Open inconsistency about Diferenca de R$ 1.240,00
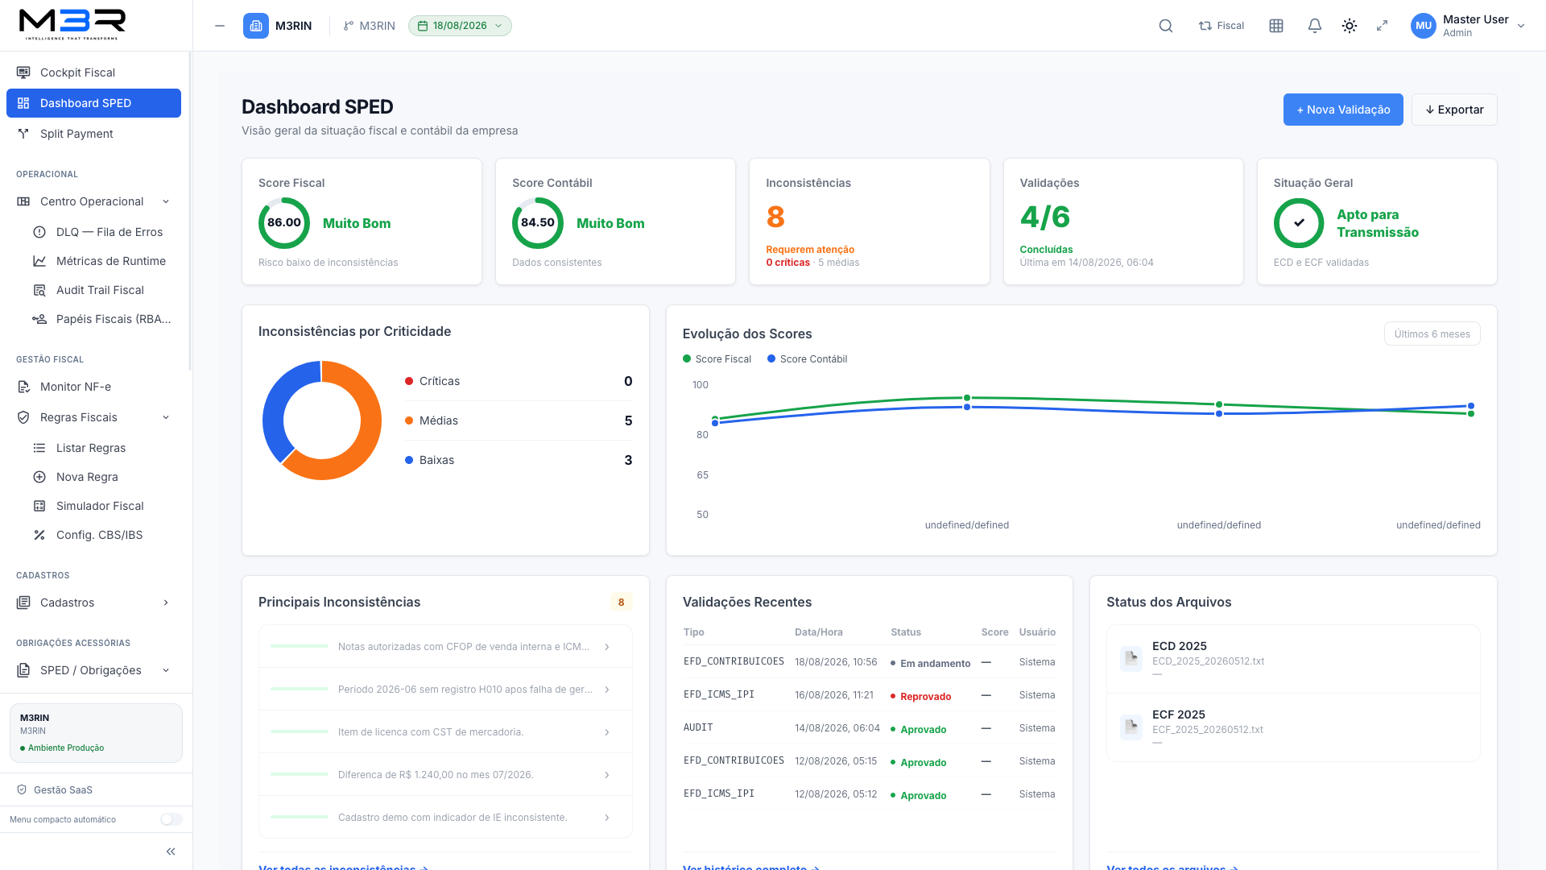 [x=445, y=775]
